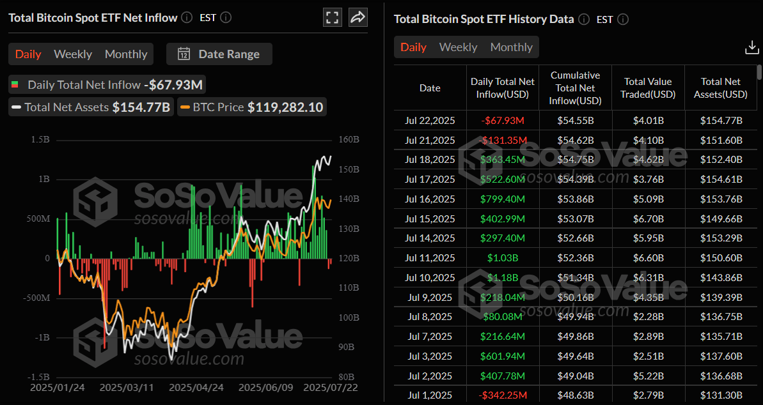Click the download icon on History Data panel
The width and height of the screenshot is (763, 405).
coord(751,47)
